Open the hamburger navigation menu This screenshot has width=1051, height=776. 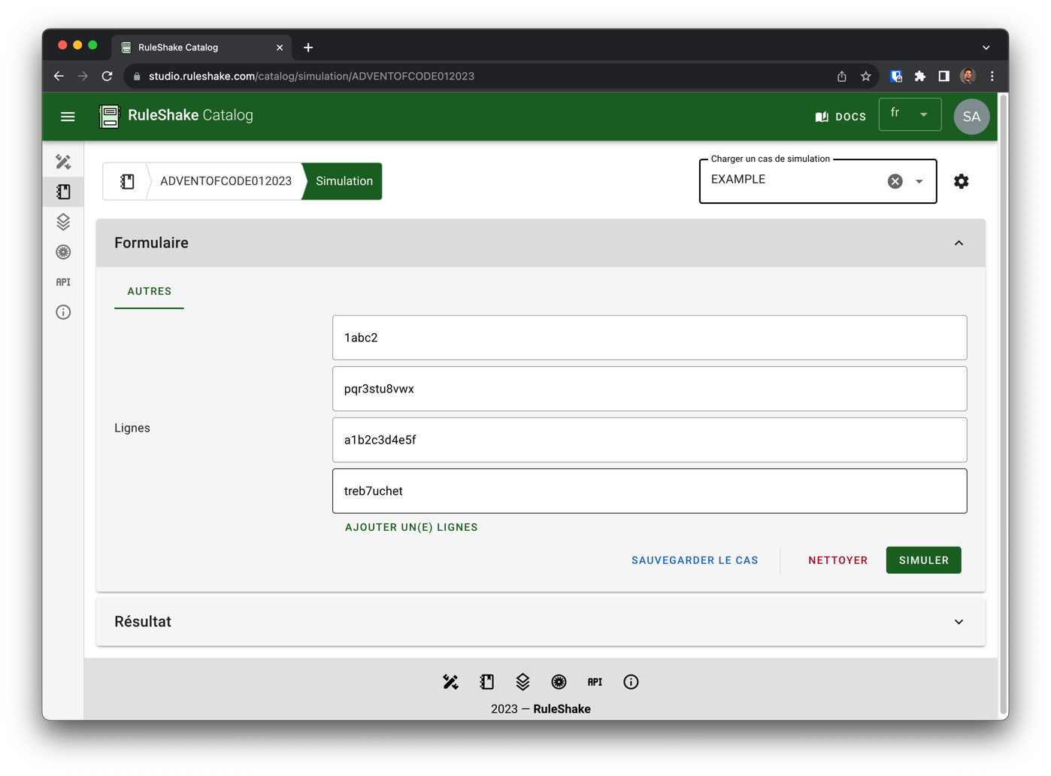click(68, 117)
